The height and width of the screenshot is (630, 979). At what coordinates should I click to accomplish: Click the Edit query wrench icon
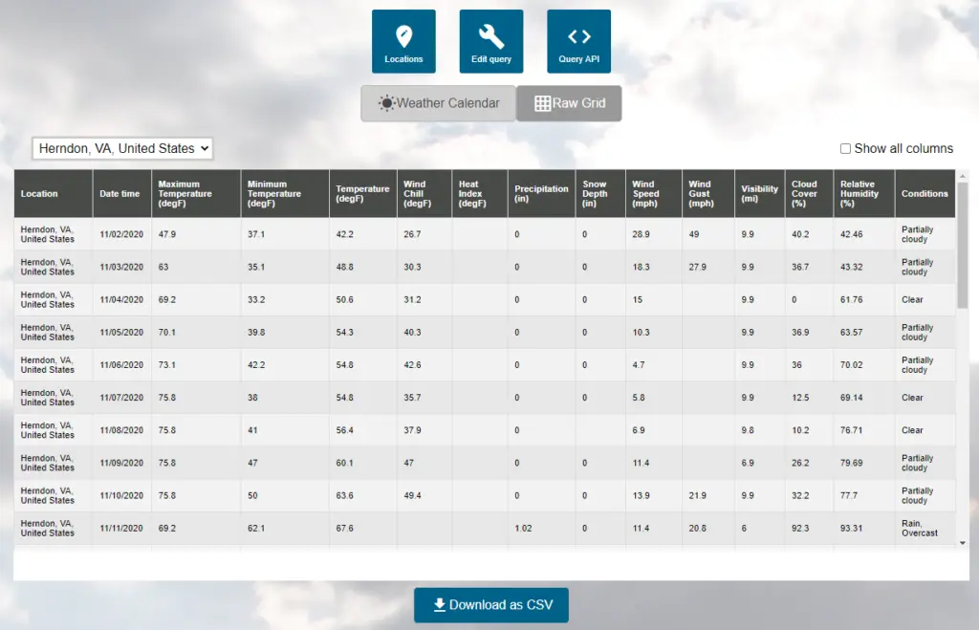click(490, 37)
